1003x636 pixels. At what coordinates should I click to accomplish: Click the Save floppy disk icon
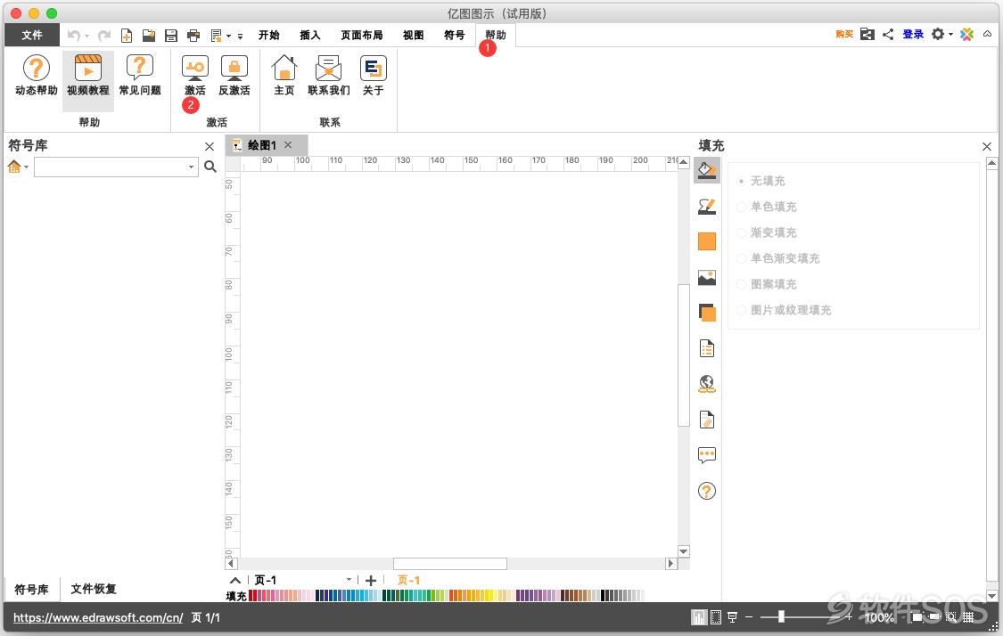[171, 35]
